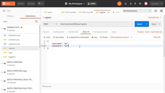Select x-www-form-urlencoded body type
The width and height of the screenshot is (165, 93).
[x=67, y=37]
